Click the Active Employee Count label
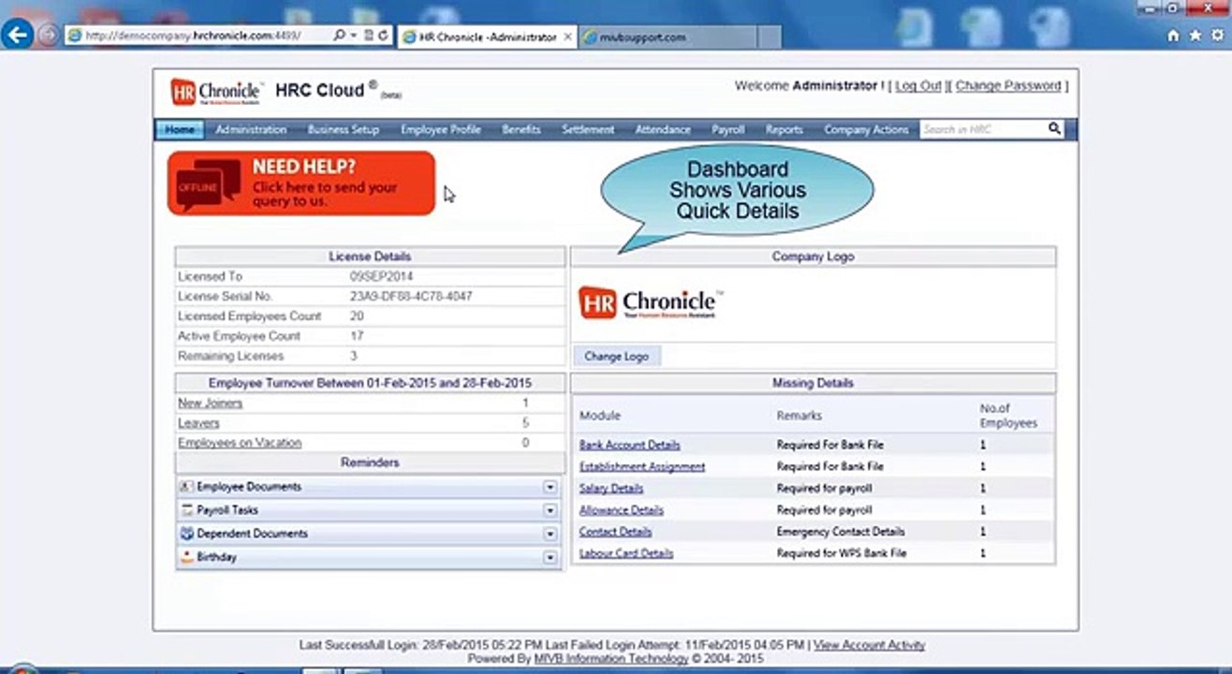This screenshot has height=674, width=1232. [239, 336]
